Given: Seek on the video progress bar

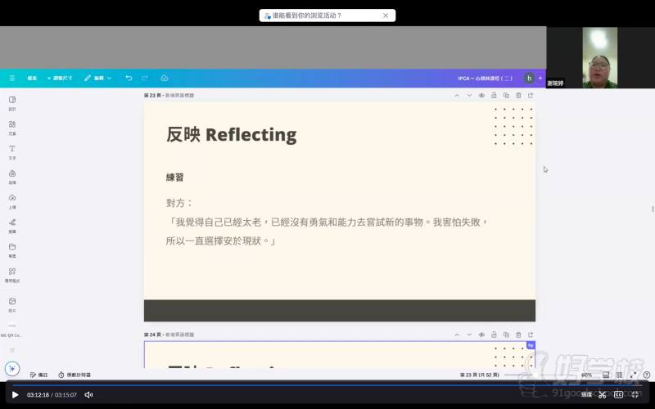Looking at the screenshot, I should [327, 385].
